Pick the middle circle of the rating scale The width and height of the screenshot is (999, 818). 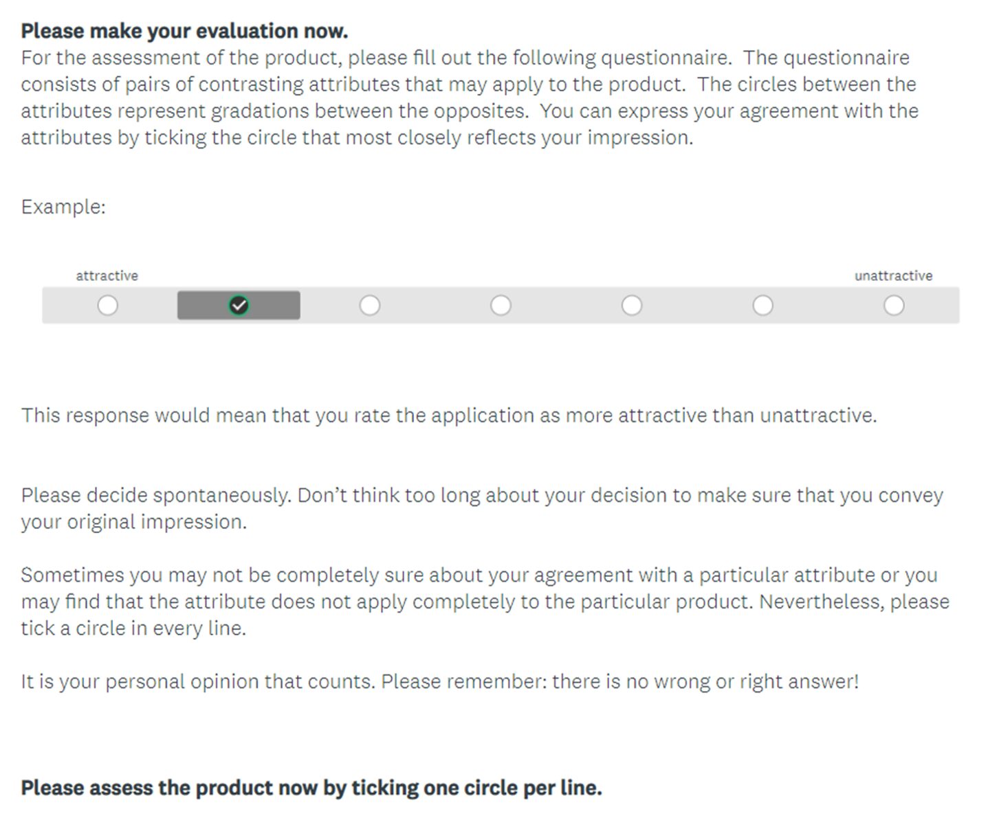tap(501, 304)
